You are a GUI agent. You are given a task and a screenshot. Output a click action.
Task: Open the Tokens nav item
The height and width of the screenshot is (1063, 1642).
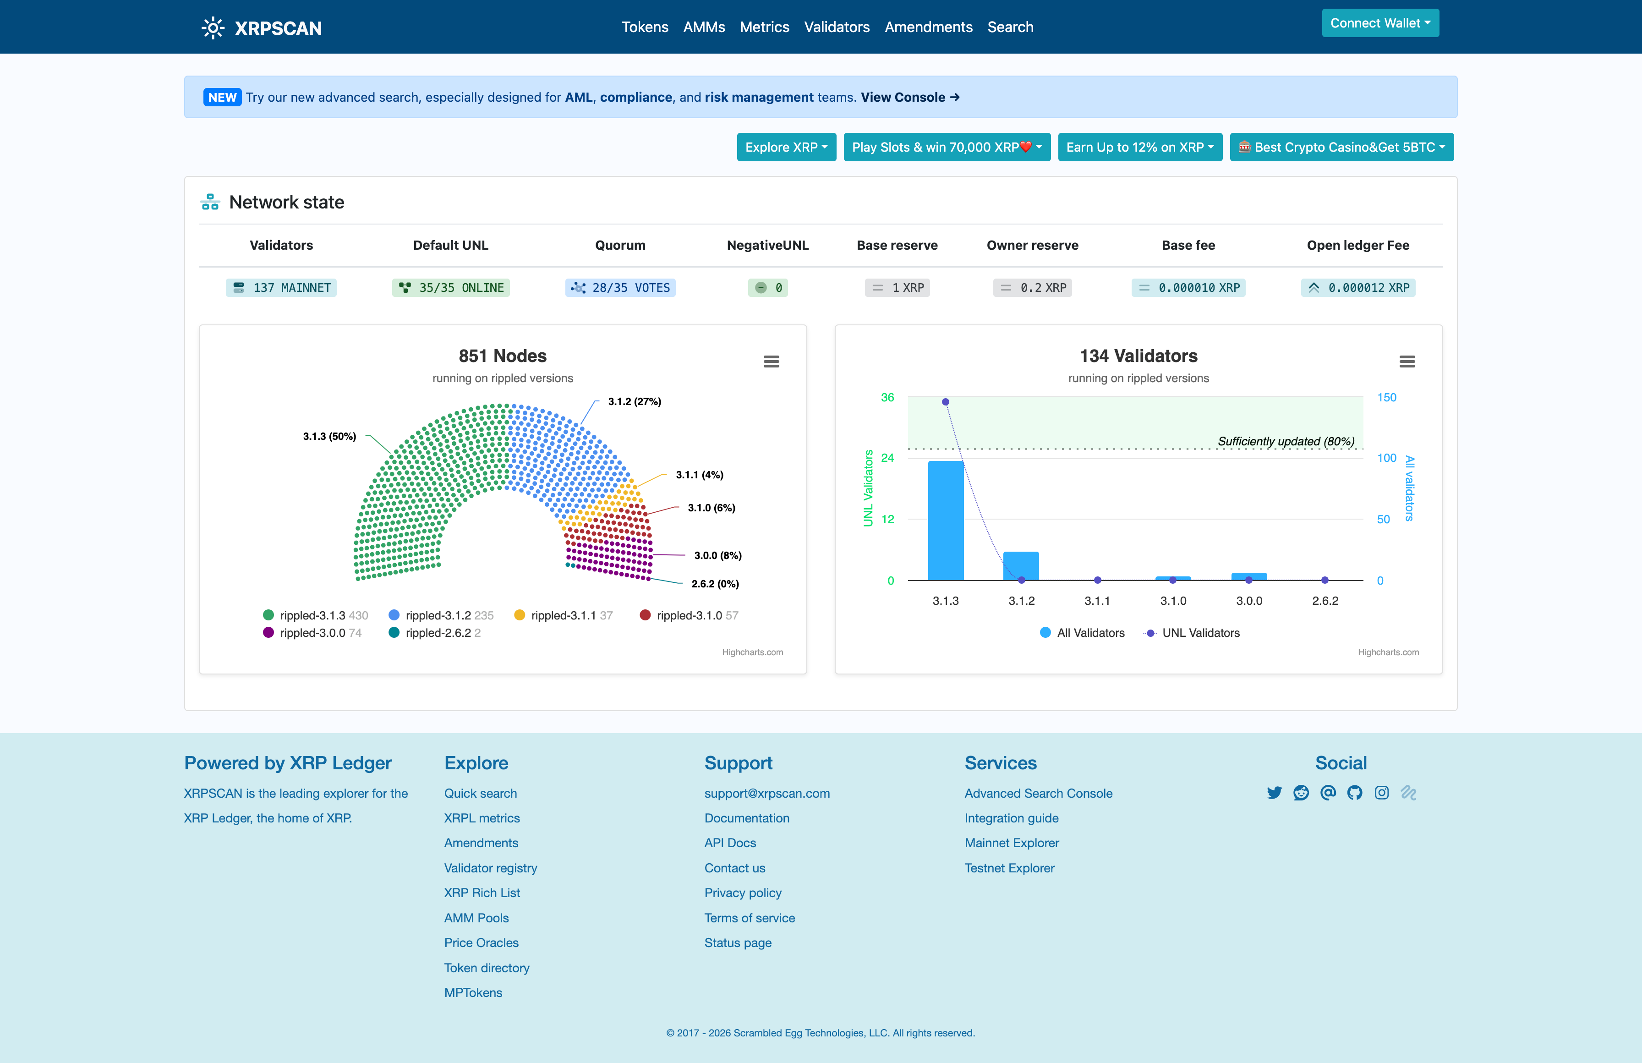pyautogui.click(x=645, y=27)
